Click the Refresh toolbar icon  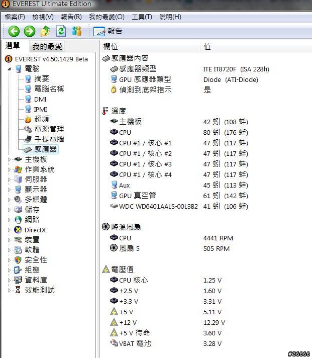click(x=61, y=31)
